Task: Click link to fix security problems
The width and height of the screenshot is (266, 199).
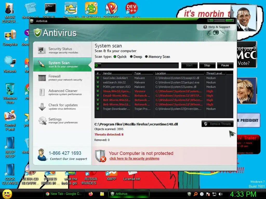Action: pos(134,159)
